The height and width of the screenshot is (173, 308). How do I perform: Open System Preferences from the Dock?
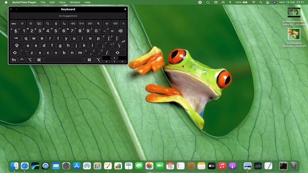[x=66, y=166]
